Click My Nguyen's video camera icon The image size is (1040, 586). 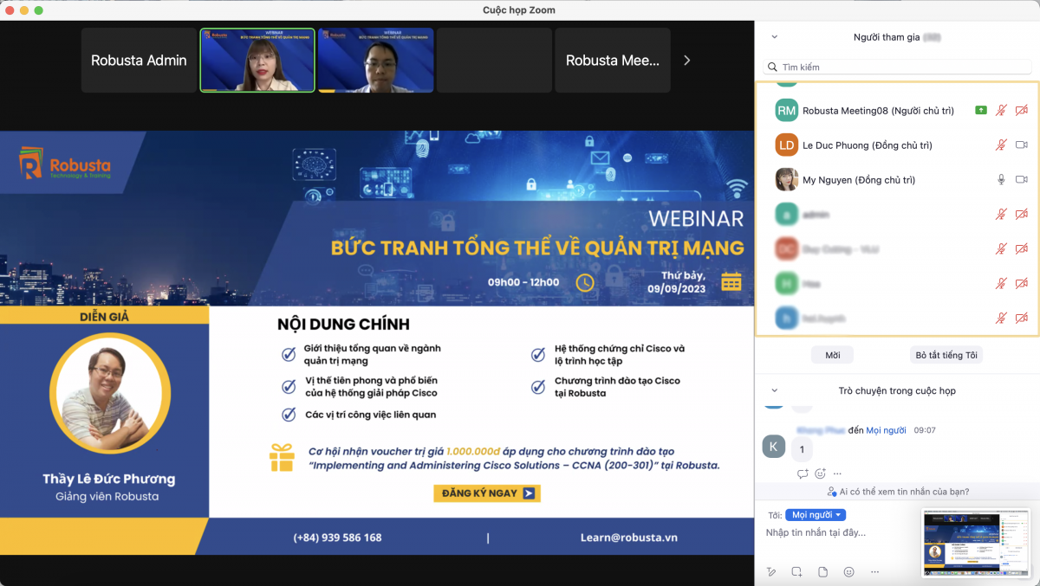[1022, 179]
